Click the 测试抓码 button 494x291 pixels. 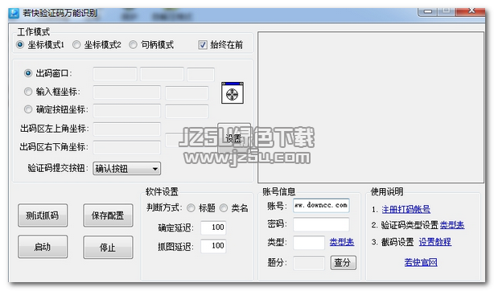[x=43, y=215]
